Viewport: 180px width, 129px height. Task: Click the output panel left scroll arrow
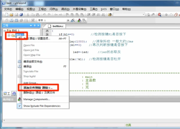(4, 120)
